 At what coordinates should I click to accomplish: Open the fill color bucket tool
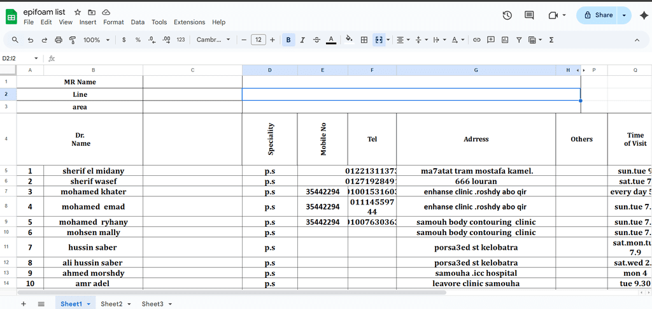pyautogui.click(x=348, y=40)
